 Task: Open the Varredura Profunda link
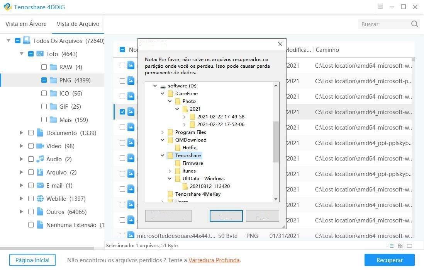[x=214, y=260]
